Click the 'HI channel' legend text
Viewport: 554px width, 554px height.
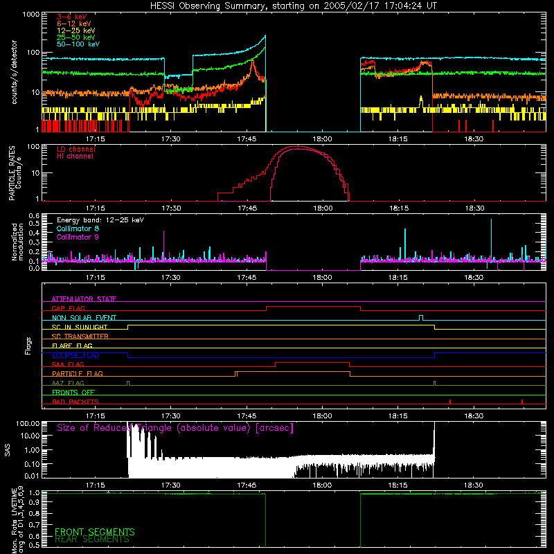pos(75,156)
